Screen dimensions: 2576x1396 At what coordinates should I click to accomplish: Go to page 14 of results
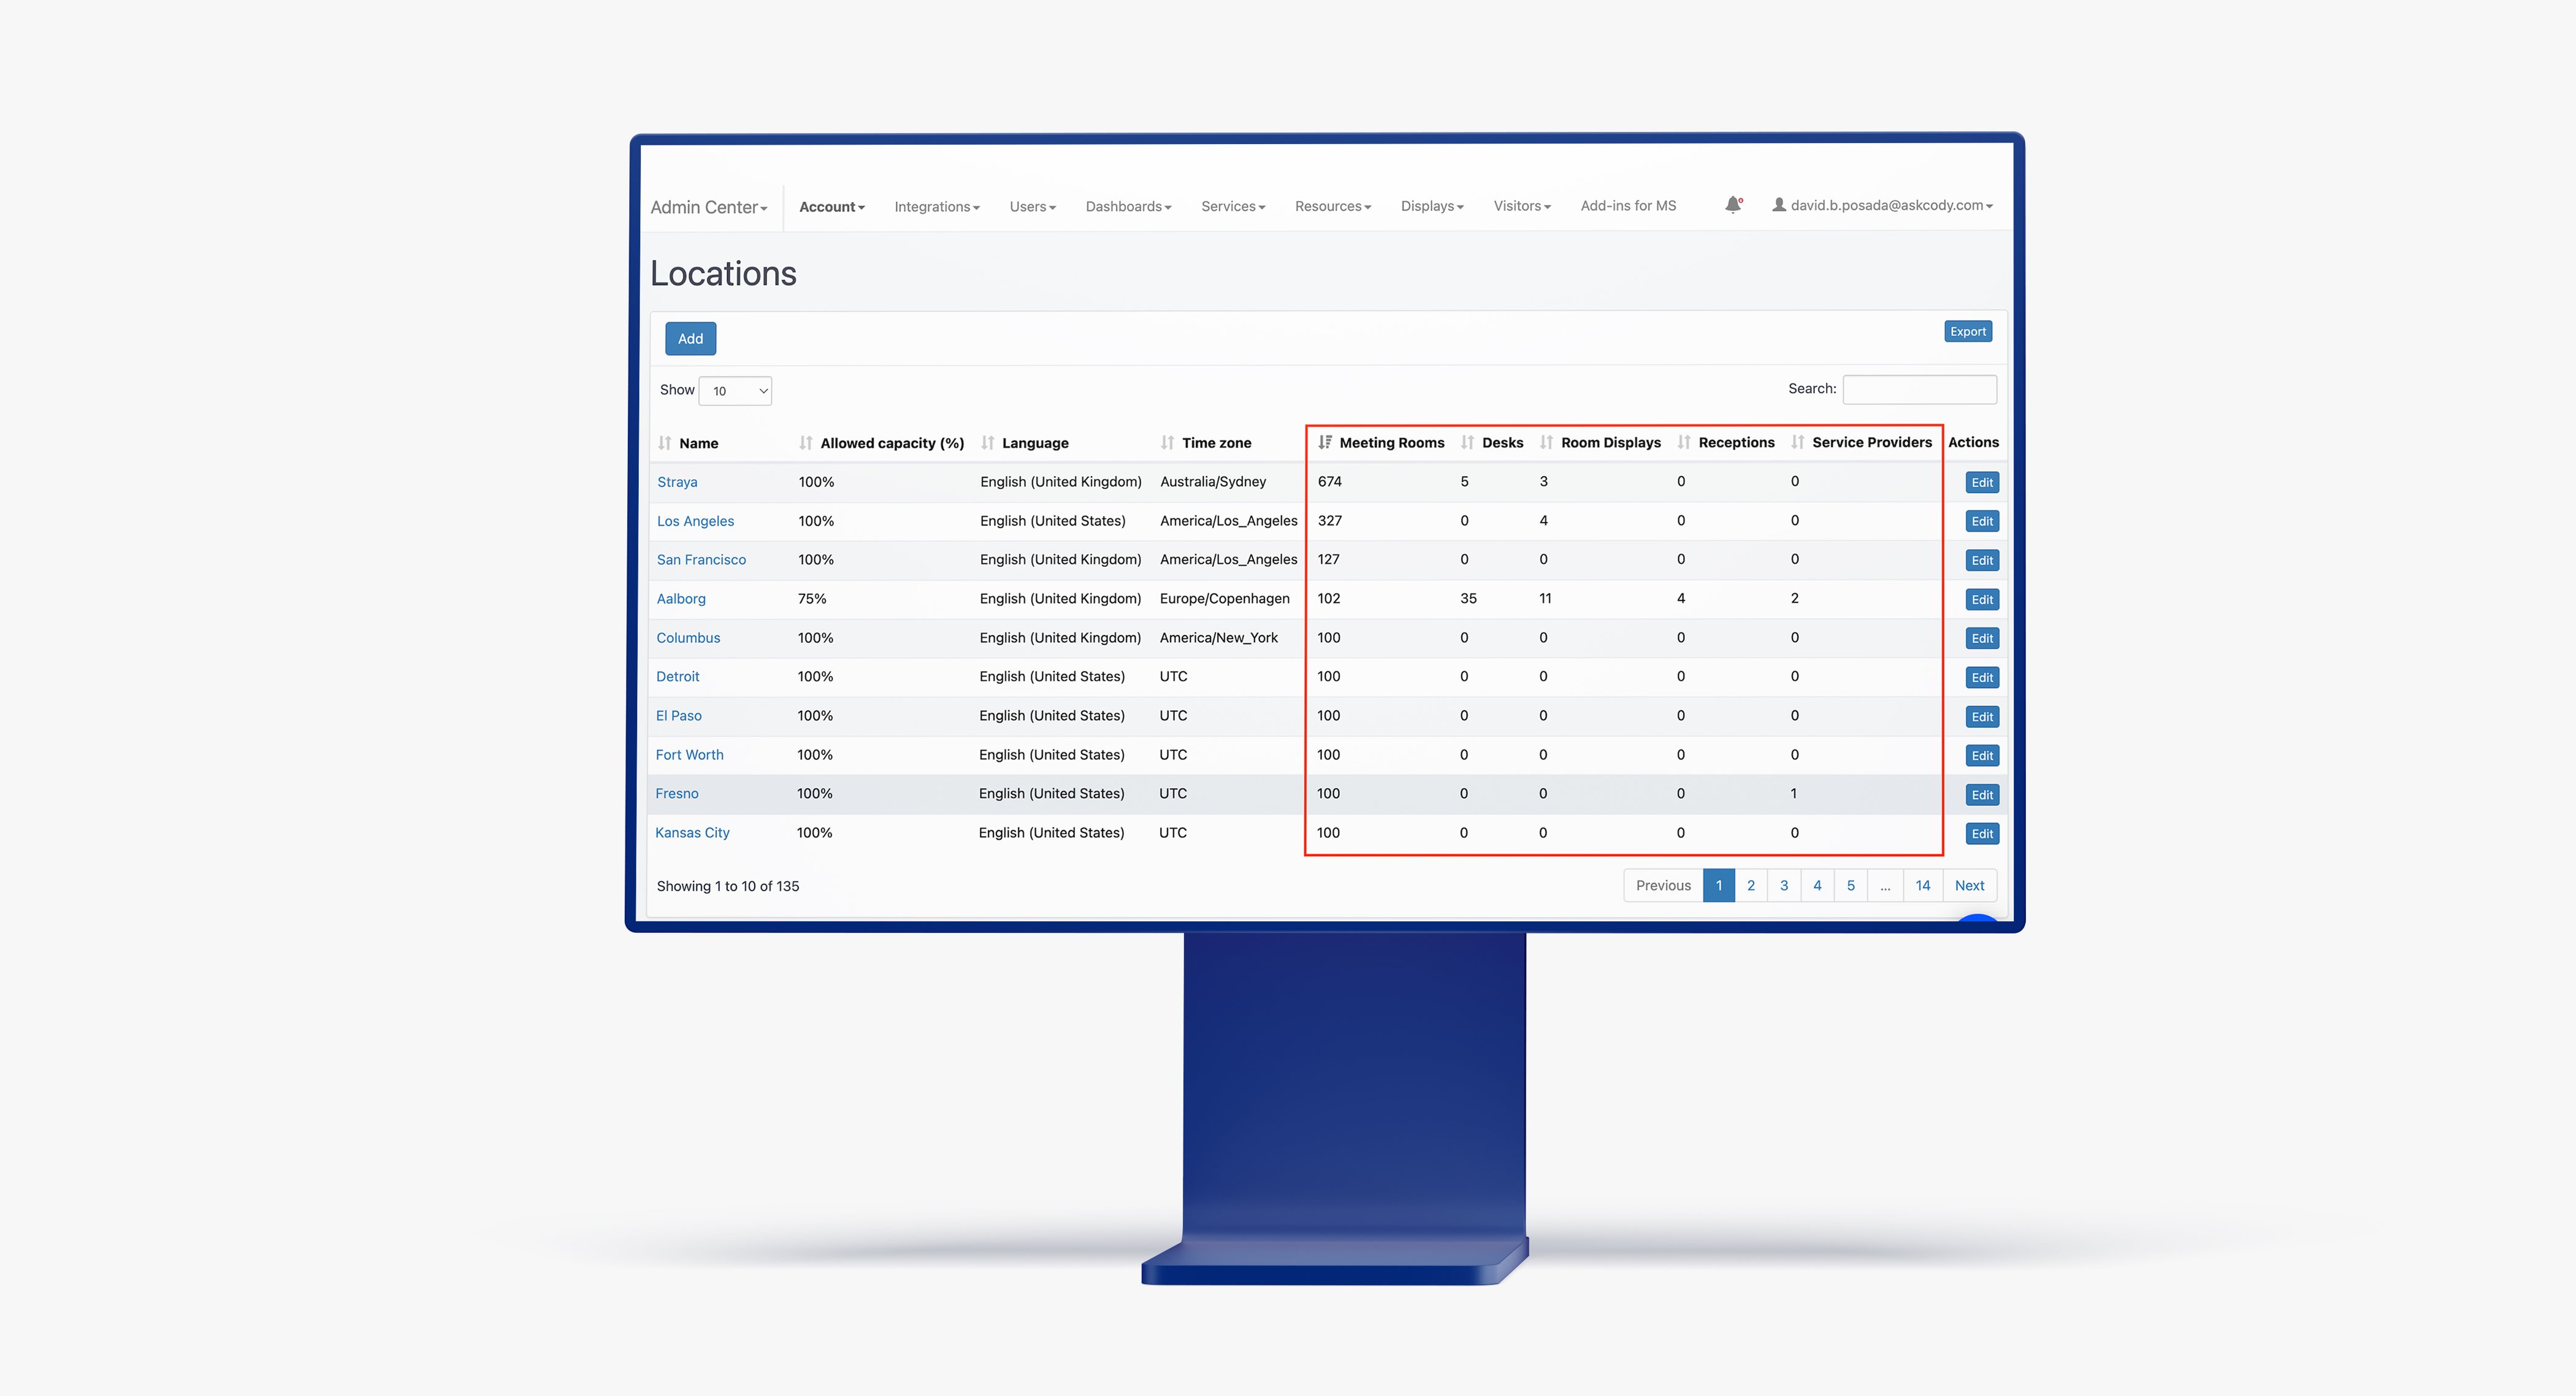[x=1922, y=886]
